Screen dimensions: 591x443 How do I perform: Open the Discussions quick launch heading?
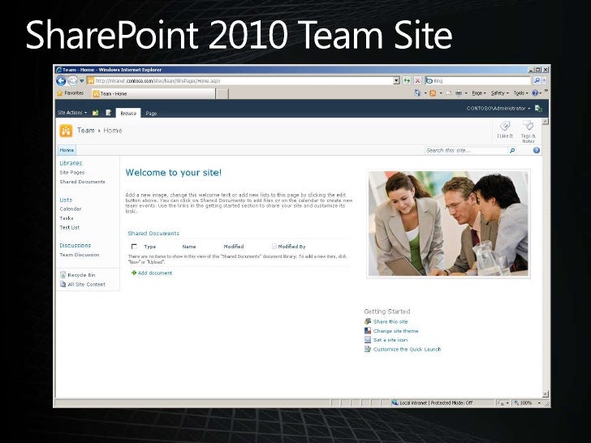[x=75, y=246]
